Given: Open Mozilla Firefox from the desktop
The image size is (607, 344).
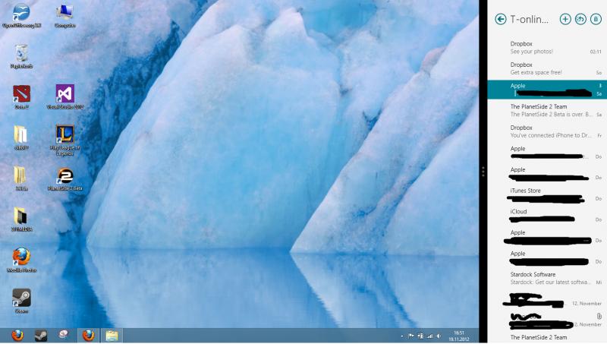Looking at the screenshot, I should pyautogui.click(x=21, y=257).
